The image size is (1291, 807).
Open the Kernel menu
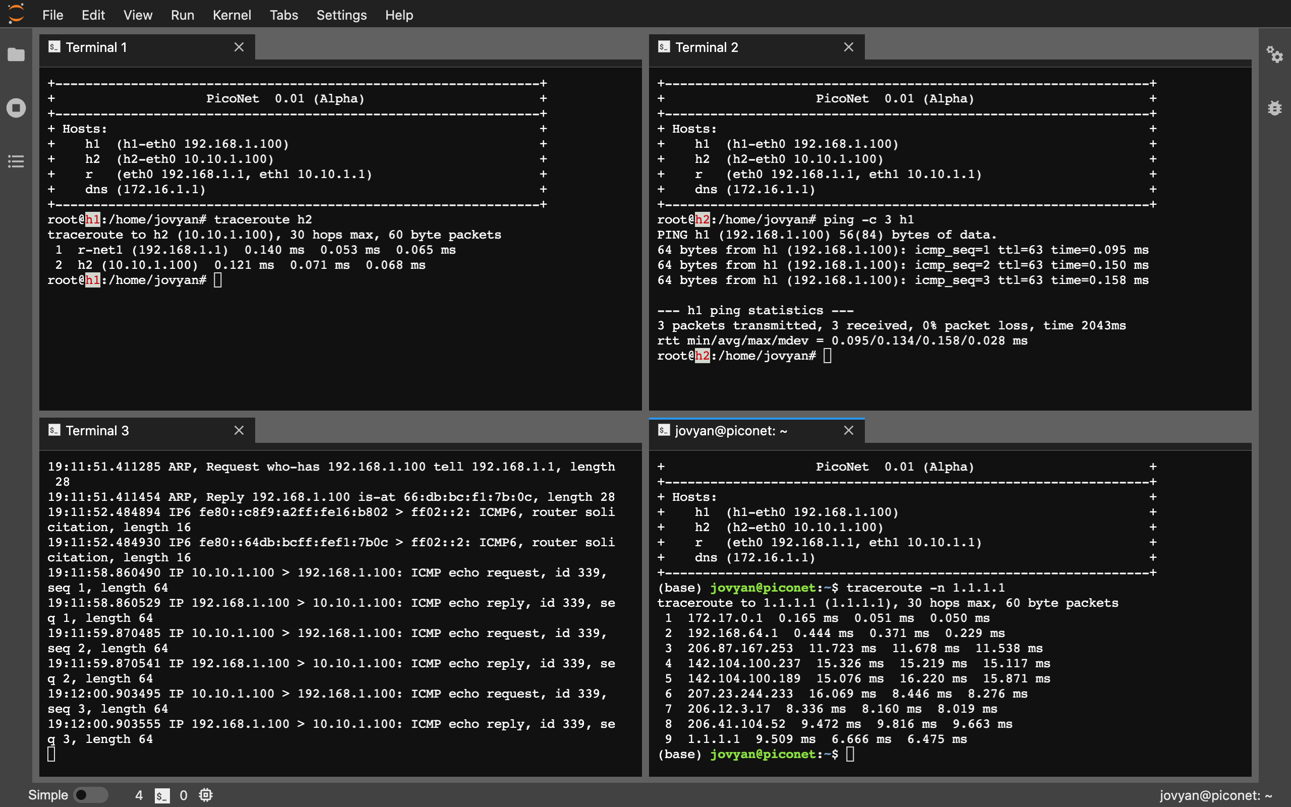231,15
